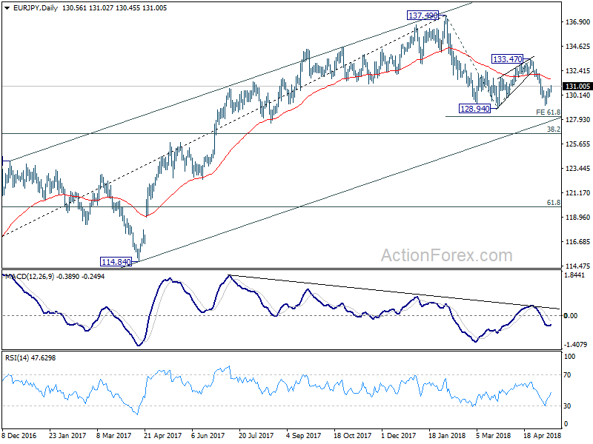This screenshot has height=444, width=593.
Task: Click the current price tag 131.005
Action: [577, 87]
